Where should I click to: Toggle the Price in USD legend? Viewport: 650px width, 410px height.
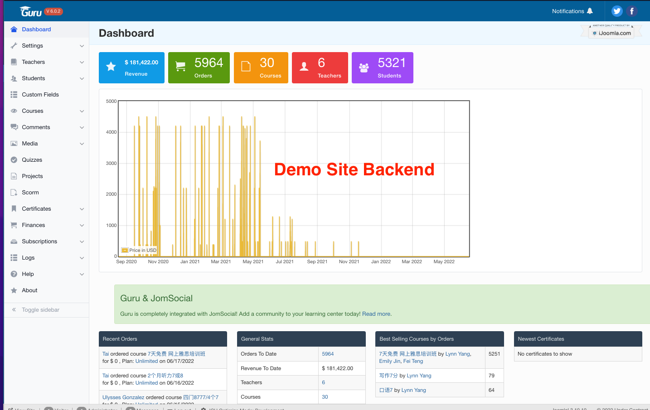(x=139, y=250)
